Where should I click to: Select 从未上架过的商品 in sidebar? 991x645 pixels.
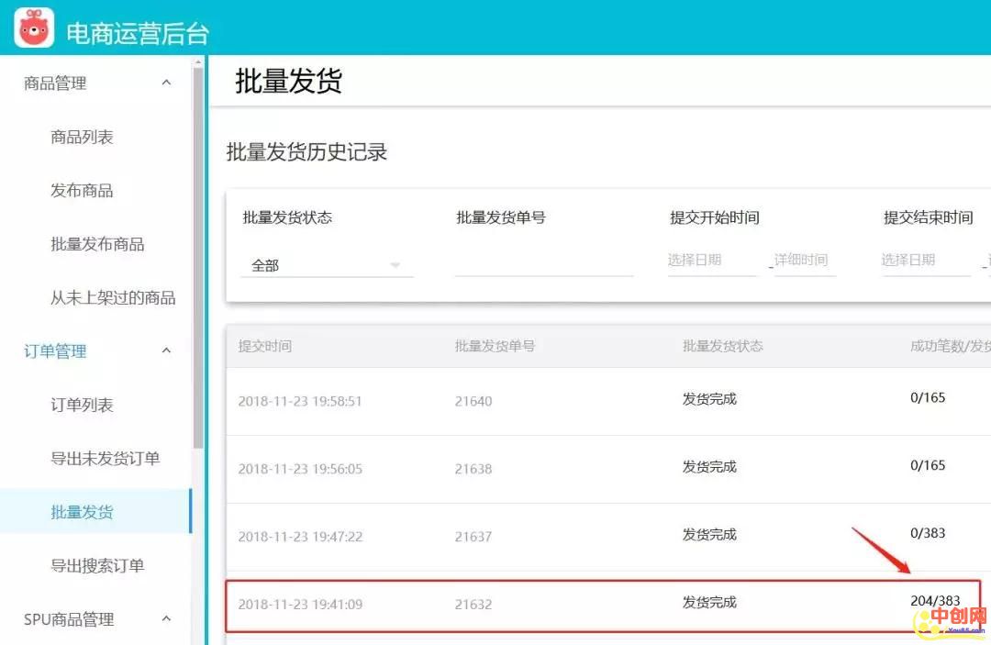click(113, 298)
